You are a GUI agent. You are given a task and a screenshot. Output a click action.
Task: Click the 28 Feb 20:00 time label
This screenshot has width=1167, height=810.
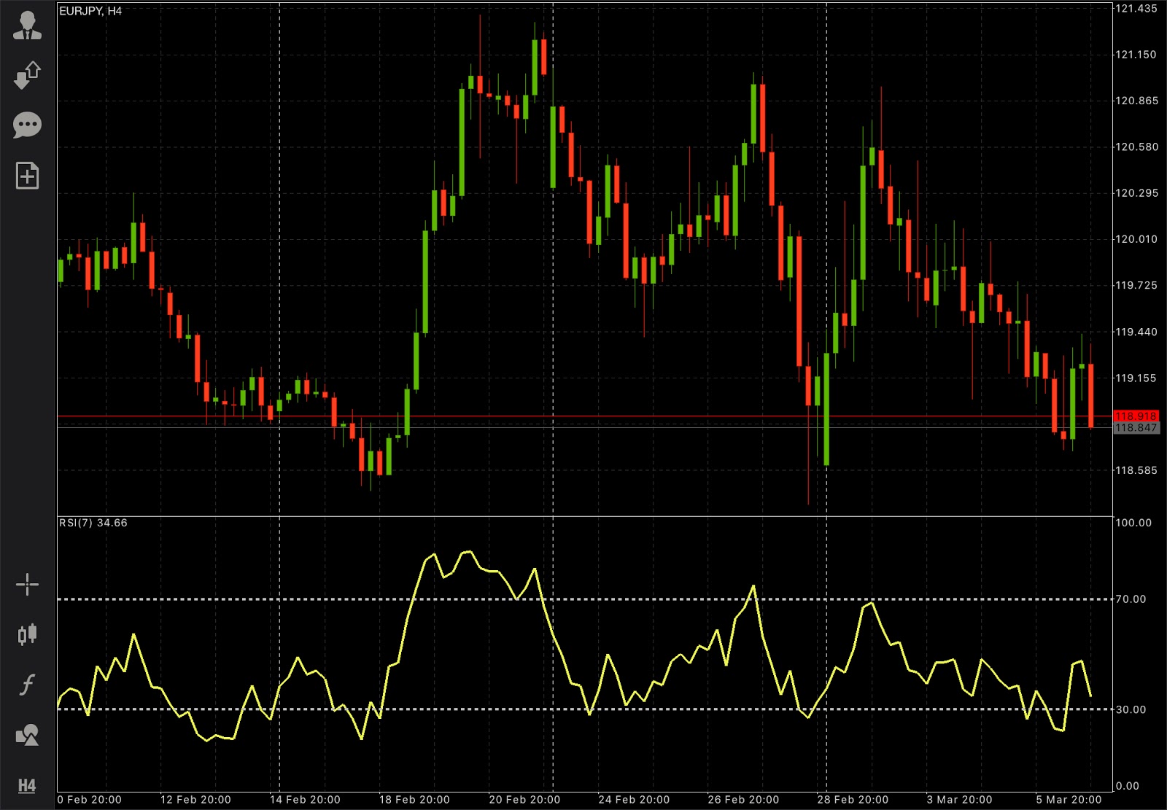(x=853, y=800)
